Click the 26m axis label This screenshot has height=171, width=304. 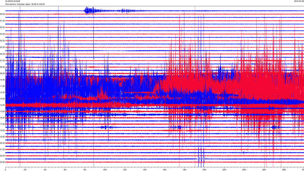tap(264, 170)
